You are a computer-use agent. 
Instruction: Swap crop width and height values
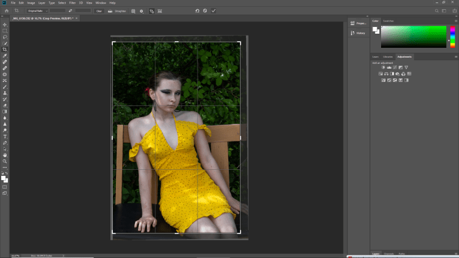pyautogui.click(x=71, y=11)
